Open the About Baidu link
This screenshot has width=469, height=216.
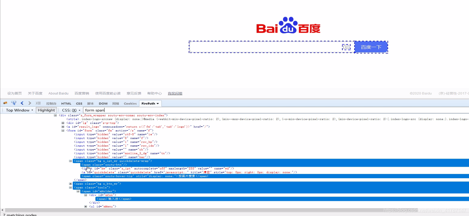pos(58,93)
